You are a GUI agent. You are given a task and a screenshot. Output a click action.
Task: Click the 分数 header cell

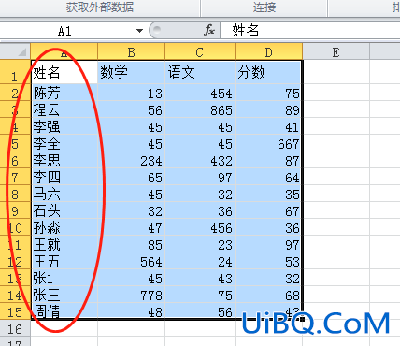pyautogui.click(x=268, y=72)
